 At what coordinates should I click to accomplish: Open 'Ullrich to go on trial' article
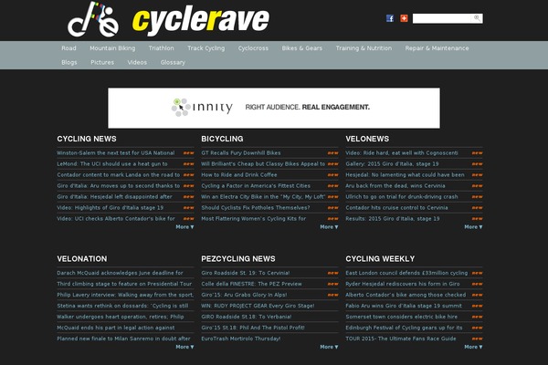(402, 197)
